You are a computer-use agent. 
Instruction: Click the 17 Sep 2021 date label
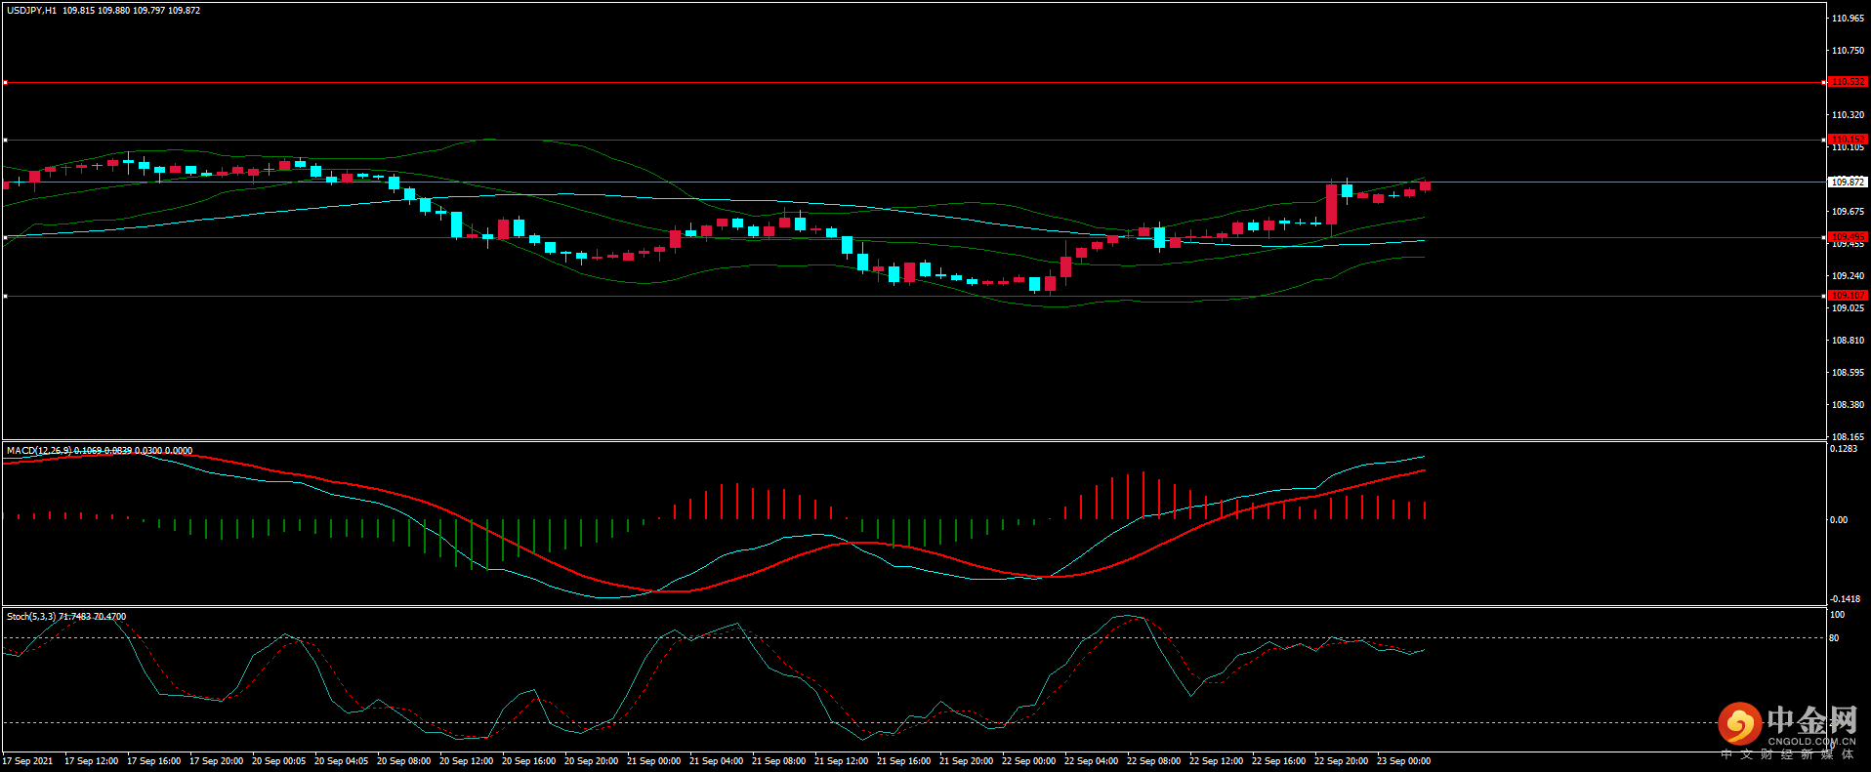(x=28, y=761)
